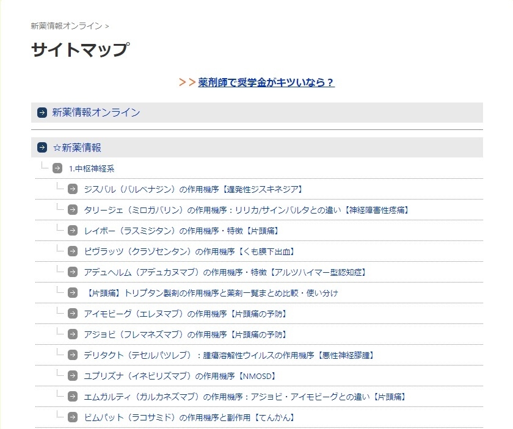Expand the 新薬情報オンライン section bar
Screen dimensions: 513x429
(x=98, y=112)
